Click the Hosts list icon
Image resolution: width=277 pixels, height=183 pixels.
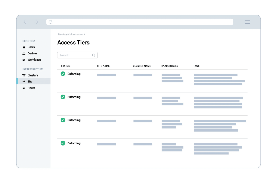tap(24, 88)
